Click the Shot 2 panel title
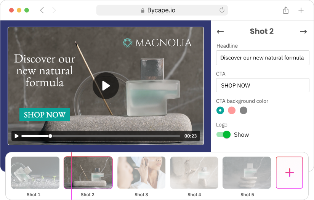Viewport: 314px width, 200px height. [x=261, y=31]
